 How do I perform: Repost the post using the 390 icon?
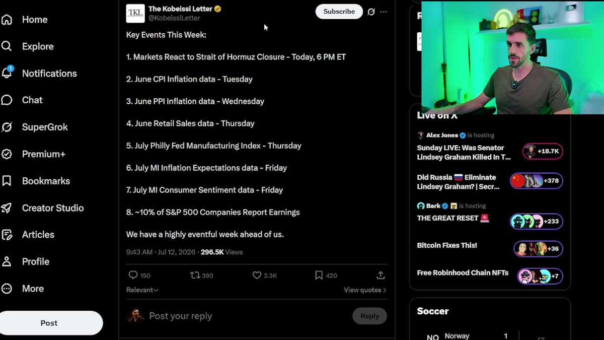click(195, 275)
